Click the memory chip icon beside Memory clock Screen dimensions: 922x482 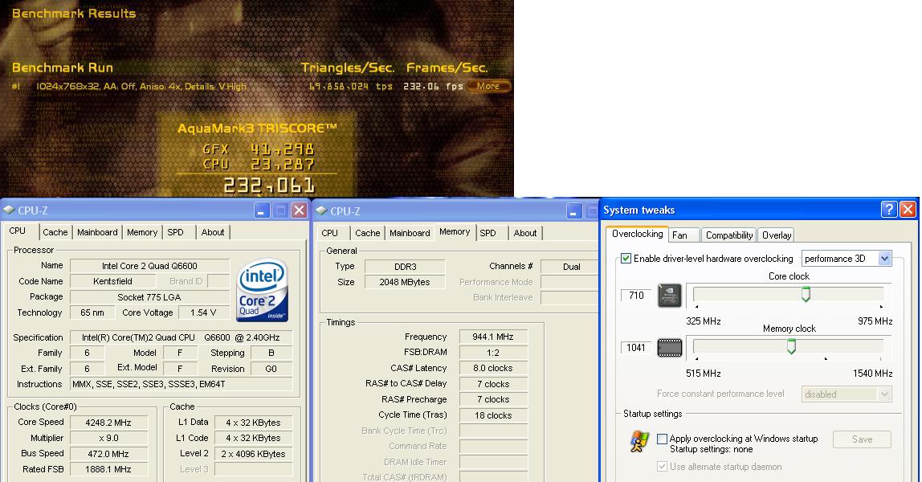(x=669, y=348)
